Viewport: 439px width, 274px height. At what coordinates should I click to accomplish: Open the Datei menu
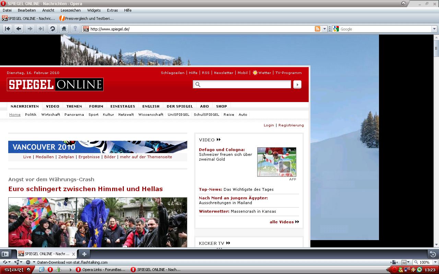coord(7,10)
